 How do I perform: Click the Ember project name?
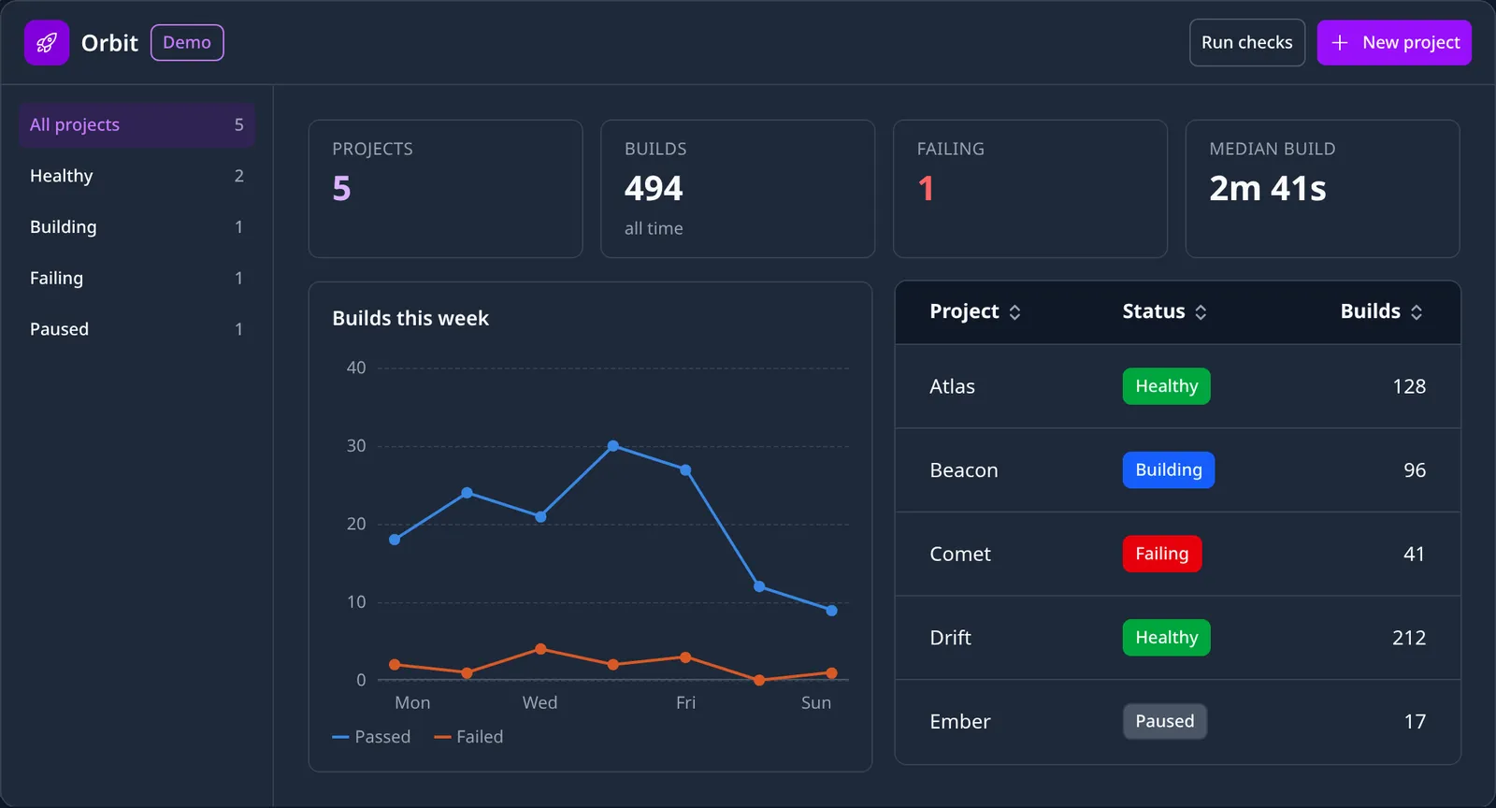[959, 722]
